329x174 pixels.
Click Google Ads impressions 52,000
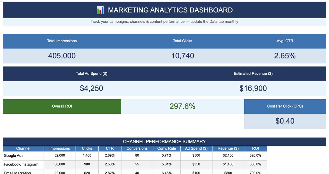pyautogui.click(x=60, y=155)
